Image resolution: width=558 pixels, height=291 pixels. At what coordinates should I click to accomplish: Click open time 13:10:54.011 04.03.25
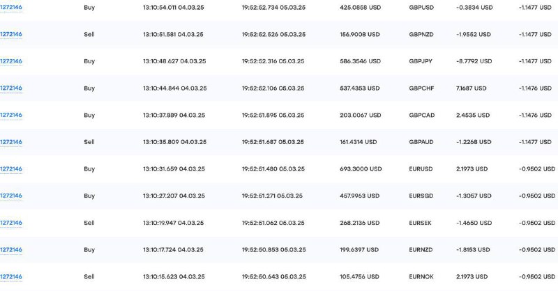point(173,7)
